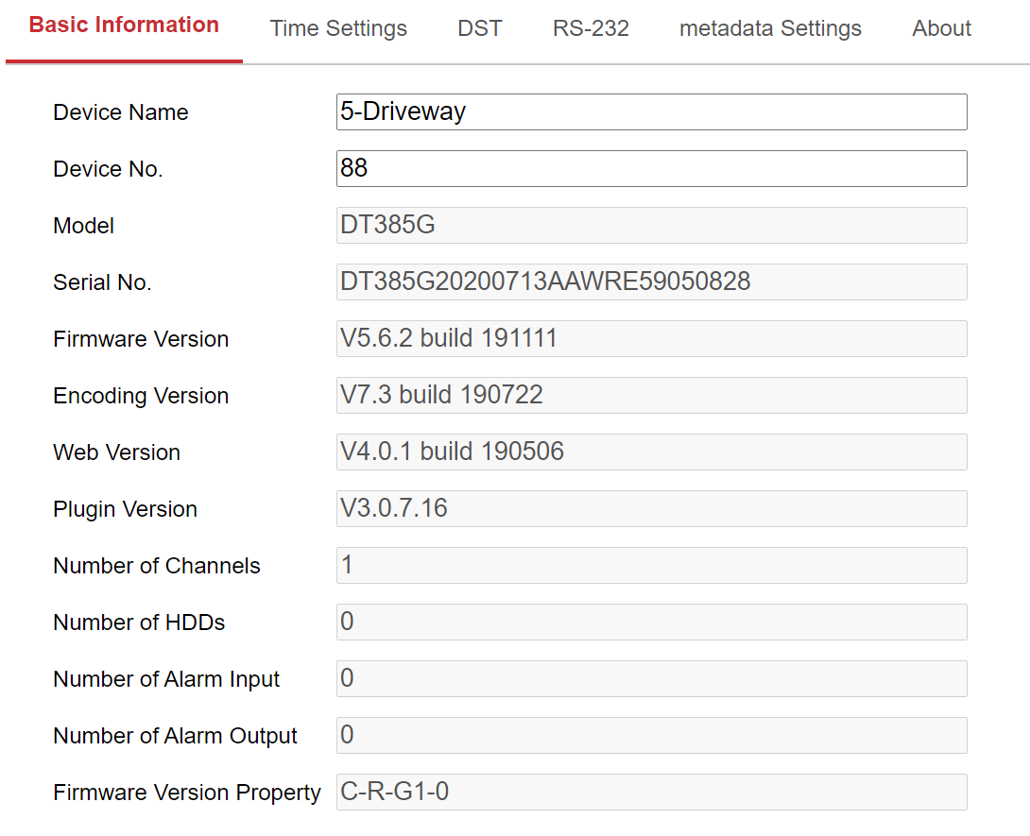The image size is (1030, 836).
Task: Open the Basic Information tab
Action: (124, 26)
